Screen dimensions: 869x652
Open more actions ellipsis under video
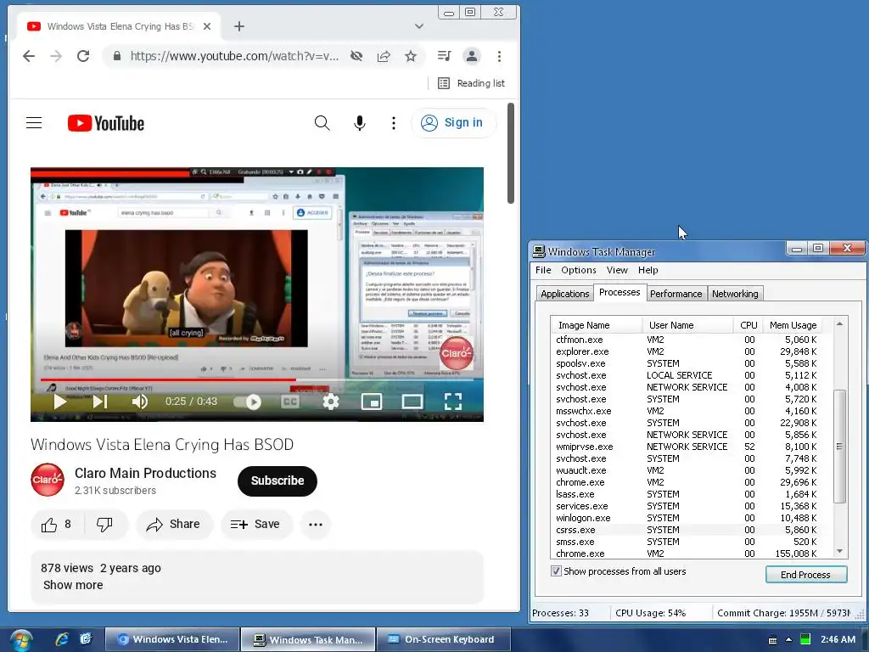(316, 525)
